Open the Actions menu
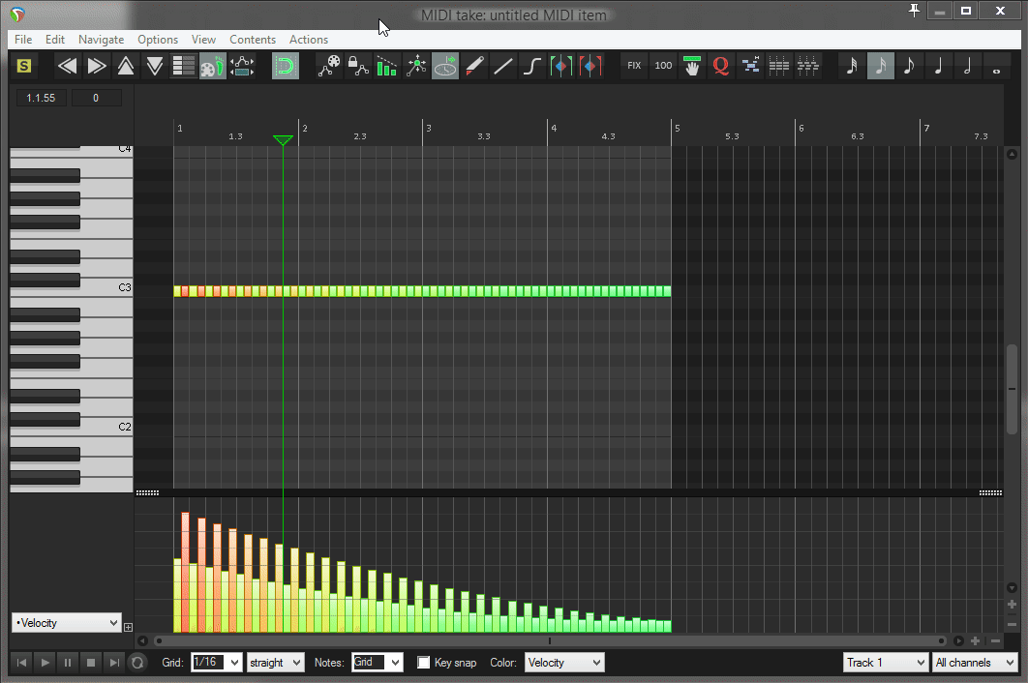 pos(308,40)
